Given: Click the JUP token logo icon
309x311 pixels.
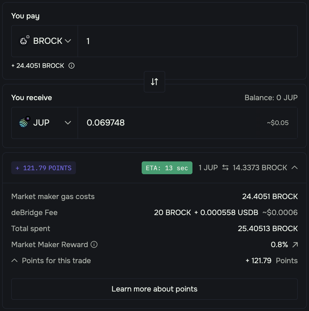Looking at the screenshot, I should (x=24, y=123).
